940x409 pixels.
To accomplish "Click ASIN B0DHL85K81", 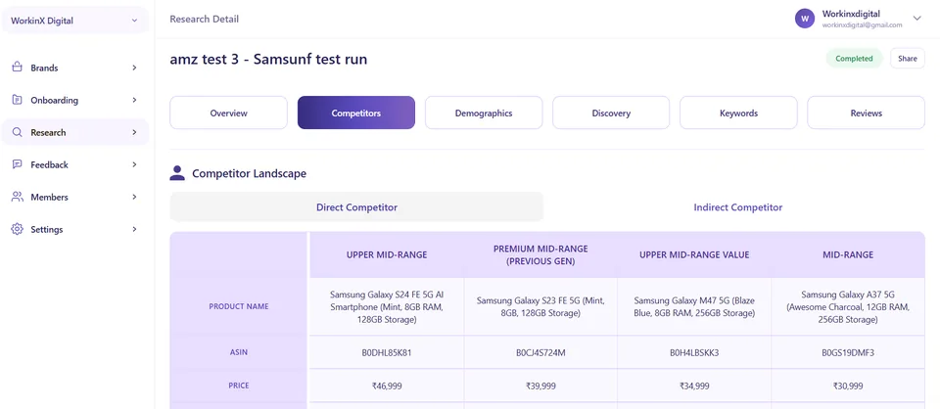I will click(x=387, y=352).
